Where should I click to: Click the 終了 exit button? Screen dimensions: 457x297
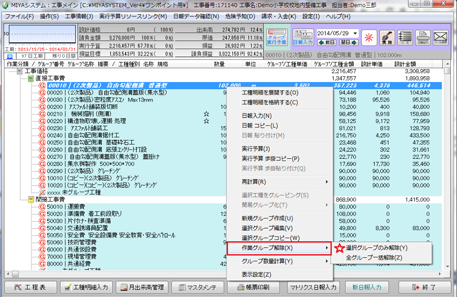(424, 287)
